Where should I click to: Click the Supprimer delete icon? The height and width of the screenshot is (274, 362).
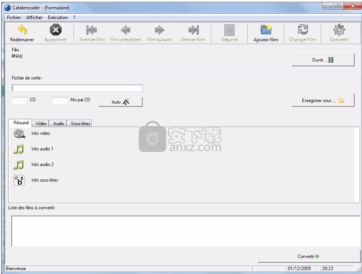point(56,30)
